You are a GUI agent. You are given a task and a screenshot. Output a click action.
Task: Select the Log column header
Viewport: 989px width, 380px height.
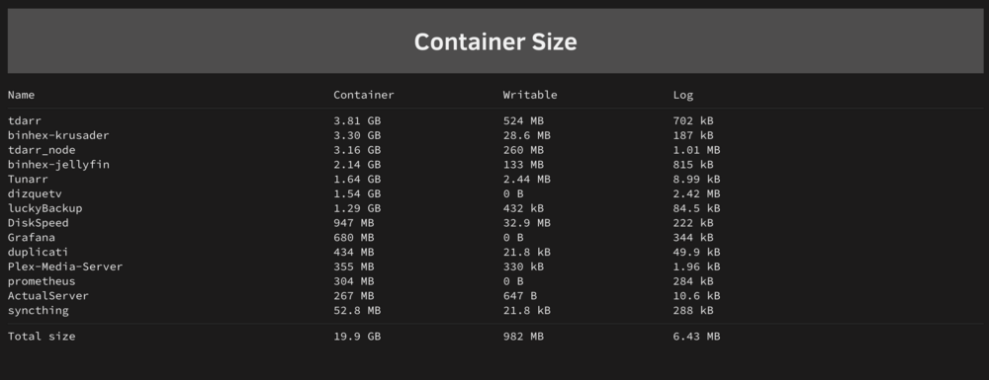[x=682, y=96]
